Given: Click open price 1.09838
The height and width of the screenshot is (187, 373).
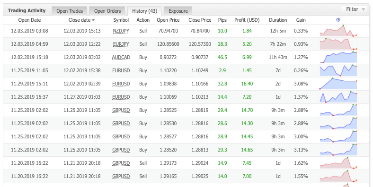Looking at the screenshot, I should coord(168,84).
